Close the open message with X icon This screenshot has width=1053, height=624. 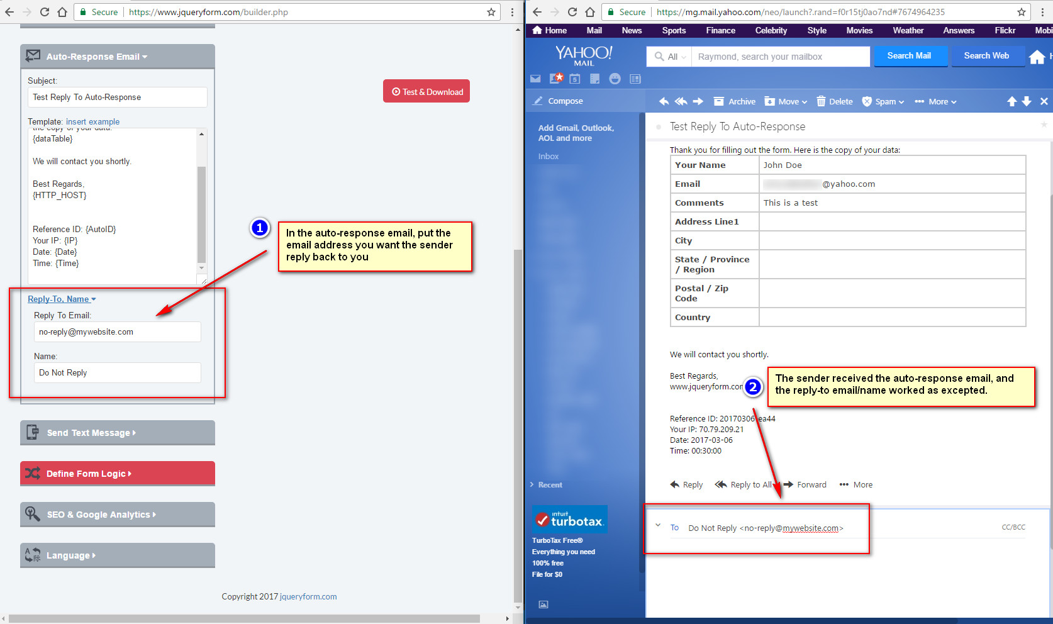(1044, 101)
